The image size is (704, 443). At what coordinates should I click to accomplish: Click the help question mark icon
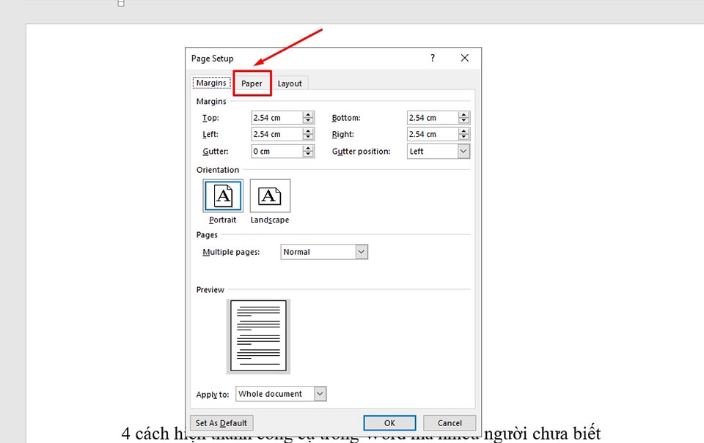(433, 58)
